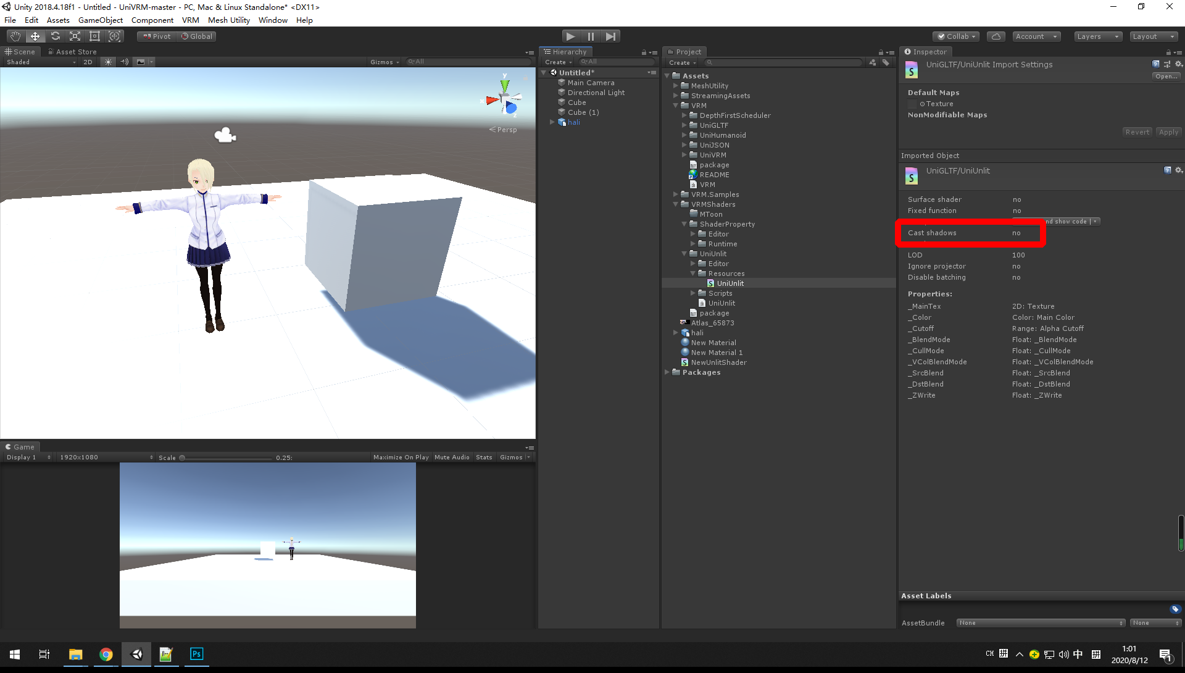Screen dimensions: 1185x673
Task: Toggle 2D mode in the Scene view
Action: (88, 62)
